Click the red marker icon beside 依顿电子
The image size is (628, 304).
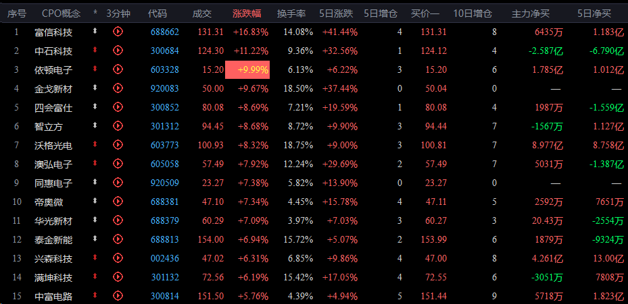point(95,68)
